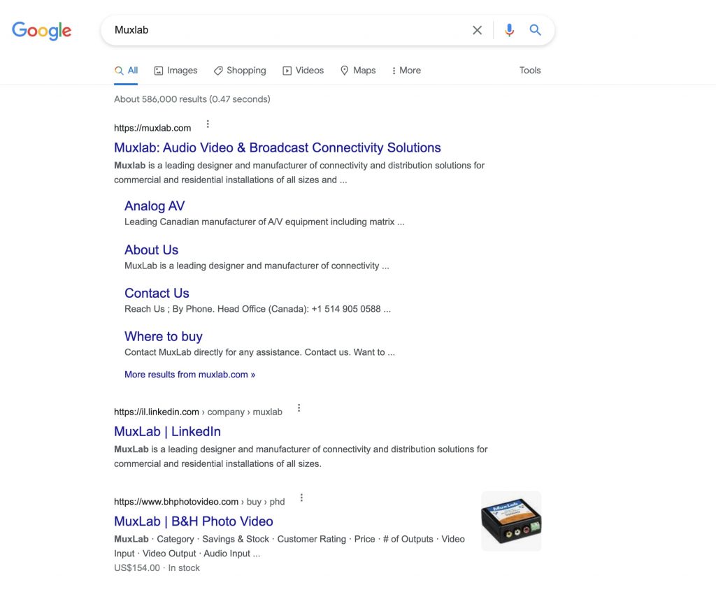Image resolution: width=716 pixels, height=592 pixels.
Task: Click the Google logo
Action: point(41,31)
